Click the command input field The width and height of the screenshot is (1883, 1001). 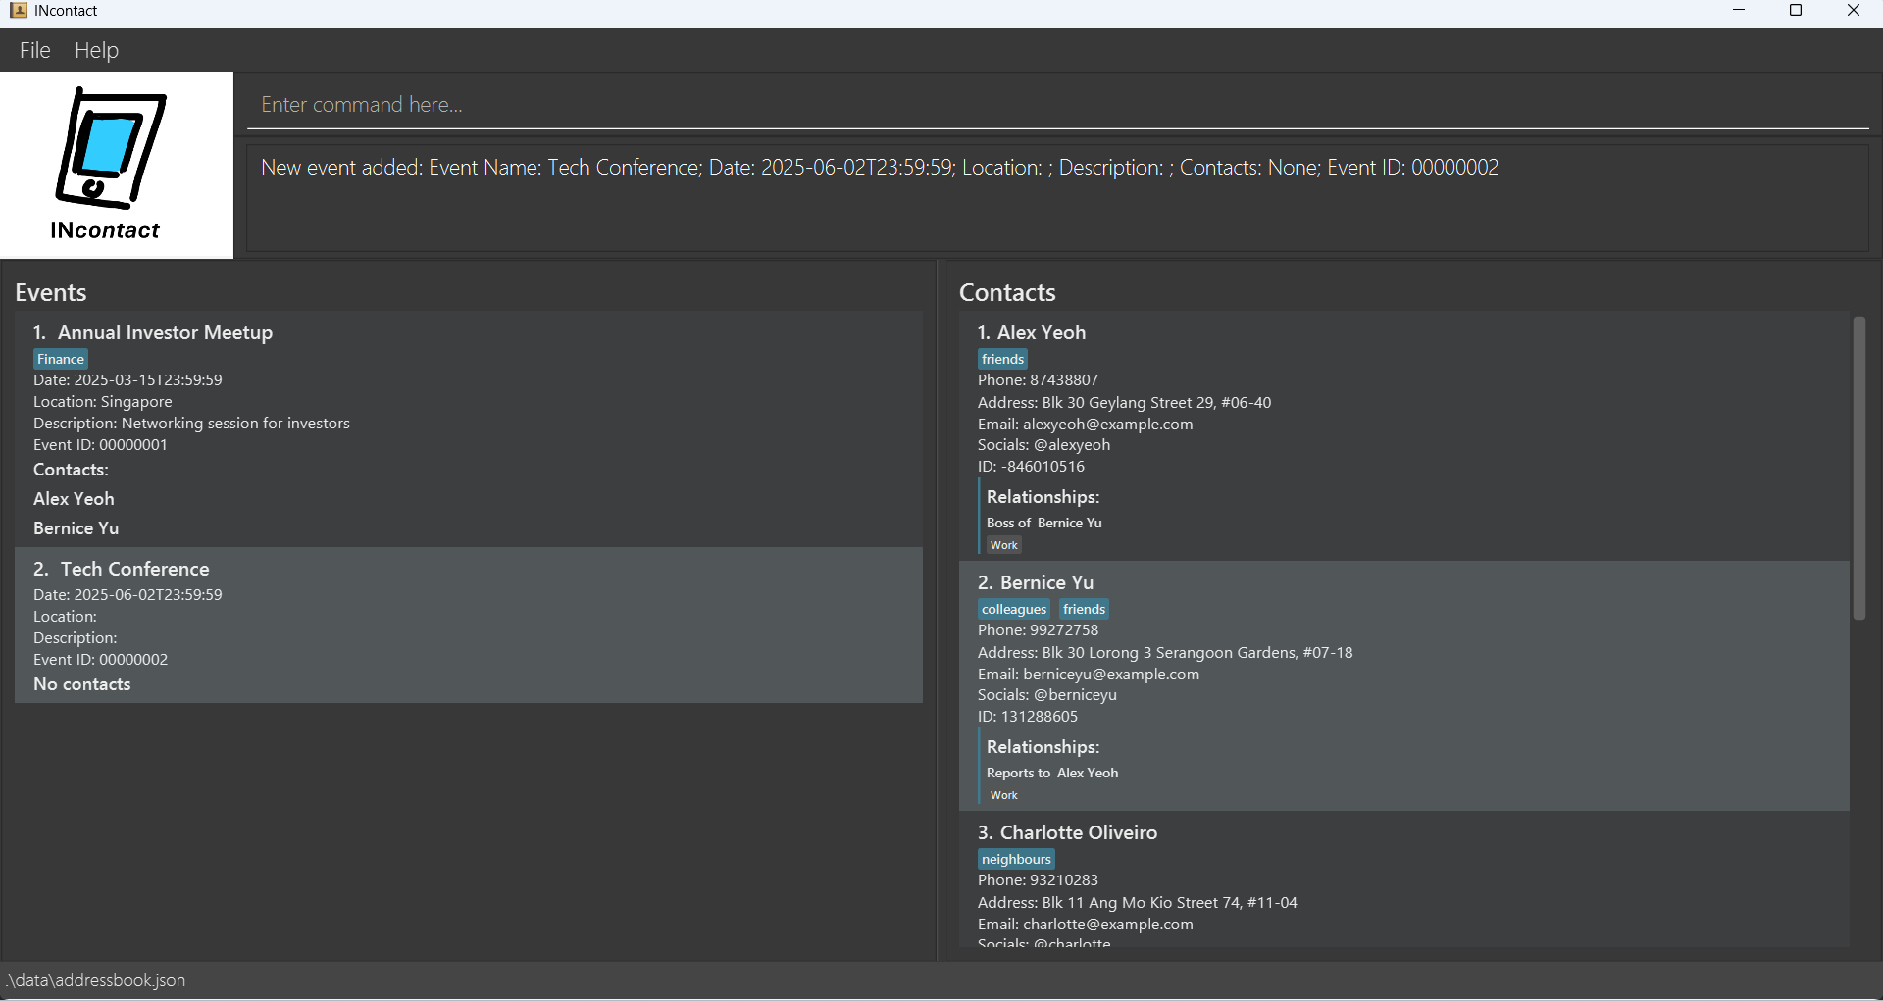[1057, 105]
